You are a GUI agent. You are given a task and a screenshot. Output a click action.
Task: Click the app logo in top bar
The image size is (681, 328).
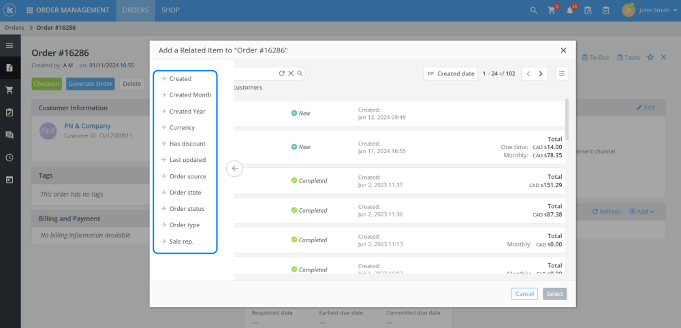[9, 10]
